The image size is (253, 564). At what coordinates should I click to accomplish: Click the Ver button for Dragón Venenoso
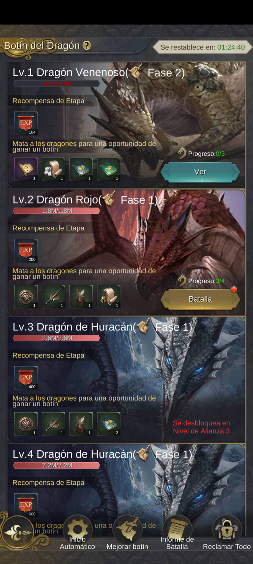[200, 172]
